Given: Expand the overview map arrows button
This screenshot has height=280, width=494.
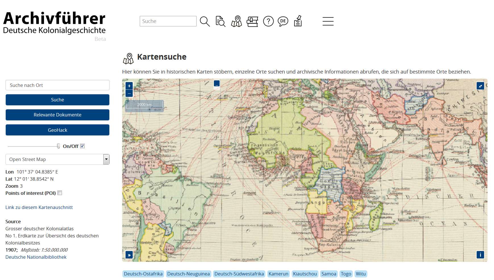Looking at the screenshot, I should (x=129, y=255).
